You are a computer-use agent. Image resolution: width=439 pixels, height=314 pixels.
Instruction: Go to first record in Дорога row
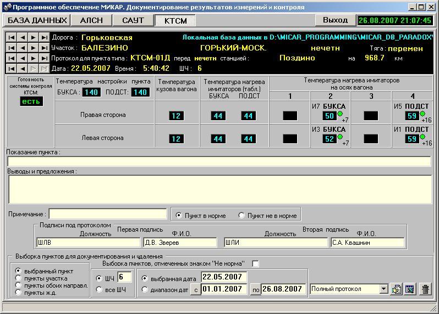pos(11,37)
